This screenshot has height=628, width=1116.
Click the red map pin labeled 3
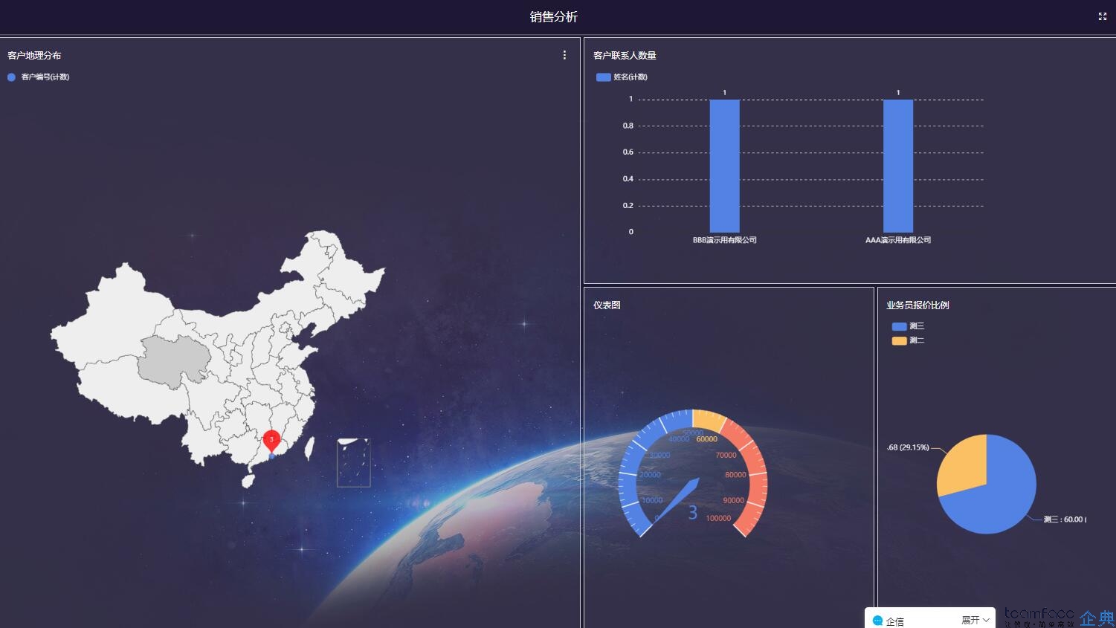[271, 441]
